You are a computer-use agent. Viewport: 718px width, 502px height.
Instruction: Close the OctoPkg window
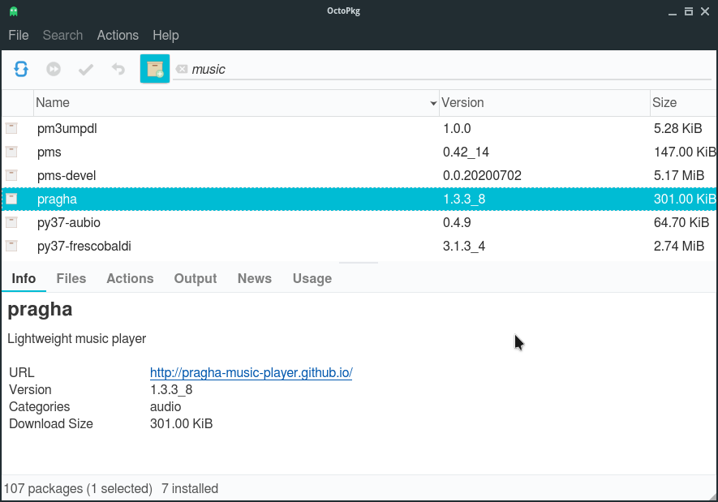pos(705,11)
